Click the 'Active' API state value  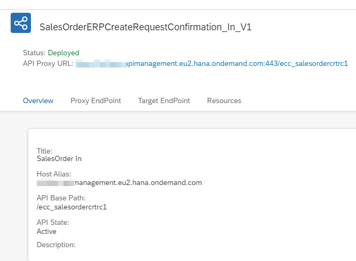click(x=46, y=231)
